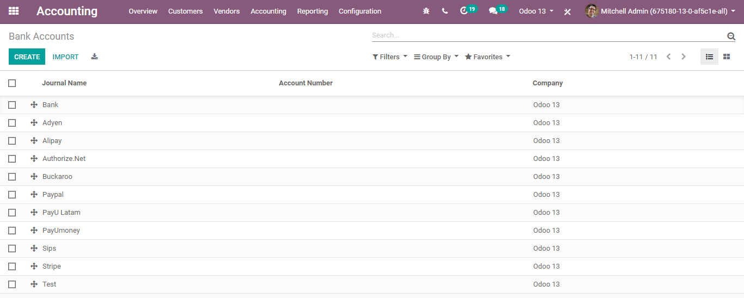Image resolution: width=744 pixels, height=298 pixels.
Task: Check the Buckaroo row checkbox
Action: [x=12, y=177]
